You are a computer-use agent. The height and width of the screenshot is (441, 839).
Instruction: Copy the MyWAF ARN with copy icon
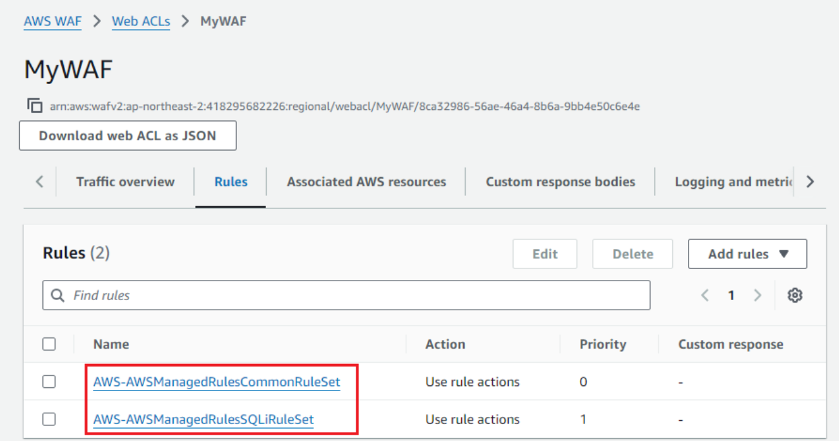pyautogui.click(x=35, y=106)
